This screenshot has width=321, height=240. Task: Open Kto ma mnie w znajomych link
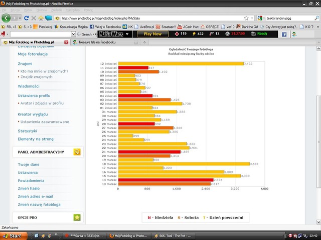click(45, 71)
